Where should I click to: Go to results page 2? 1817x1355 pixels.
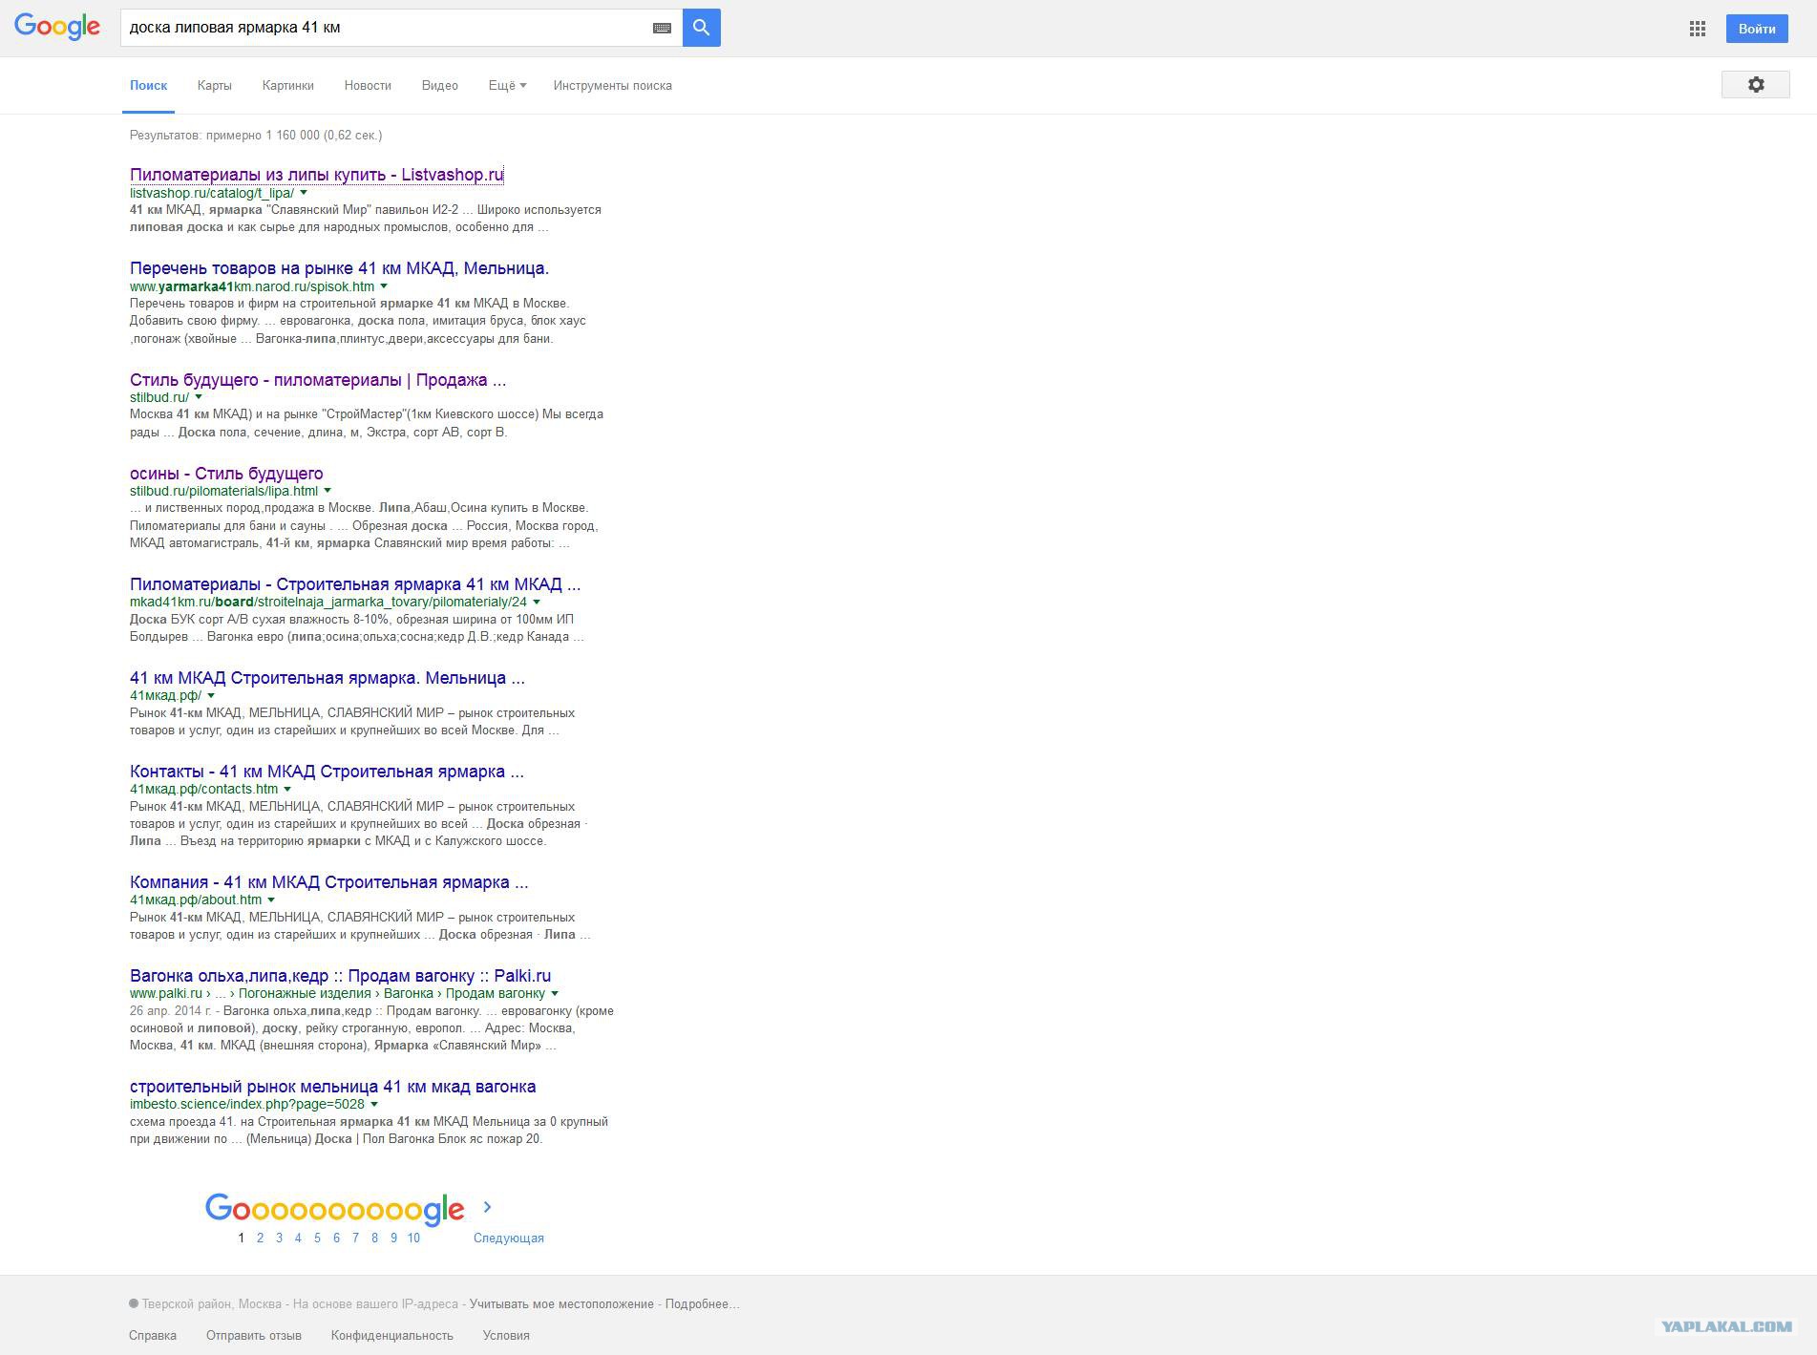[260, 1238]
